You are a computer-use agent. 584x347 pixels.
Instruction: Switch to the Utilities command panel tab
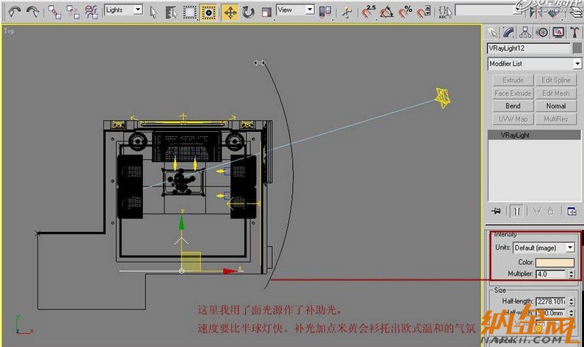click(574, 32)
